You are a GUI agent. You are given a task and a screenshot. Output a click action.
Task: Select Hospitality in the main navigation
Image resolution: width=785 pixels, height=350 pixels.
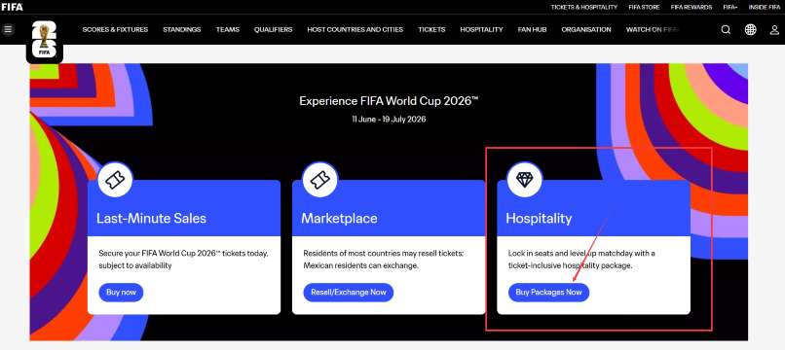pos(481,29)
